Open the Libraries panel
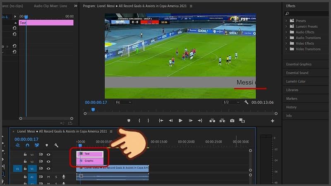 click(292, 90)
